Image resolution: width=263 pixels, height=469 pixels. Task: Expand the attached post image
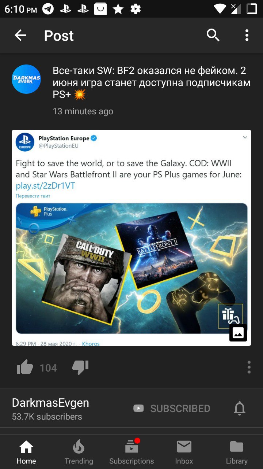tap(238, 333)
